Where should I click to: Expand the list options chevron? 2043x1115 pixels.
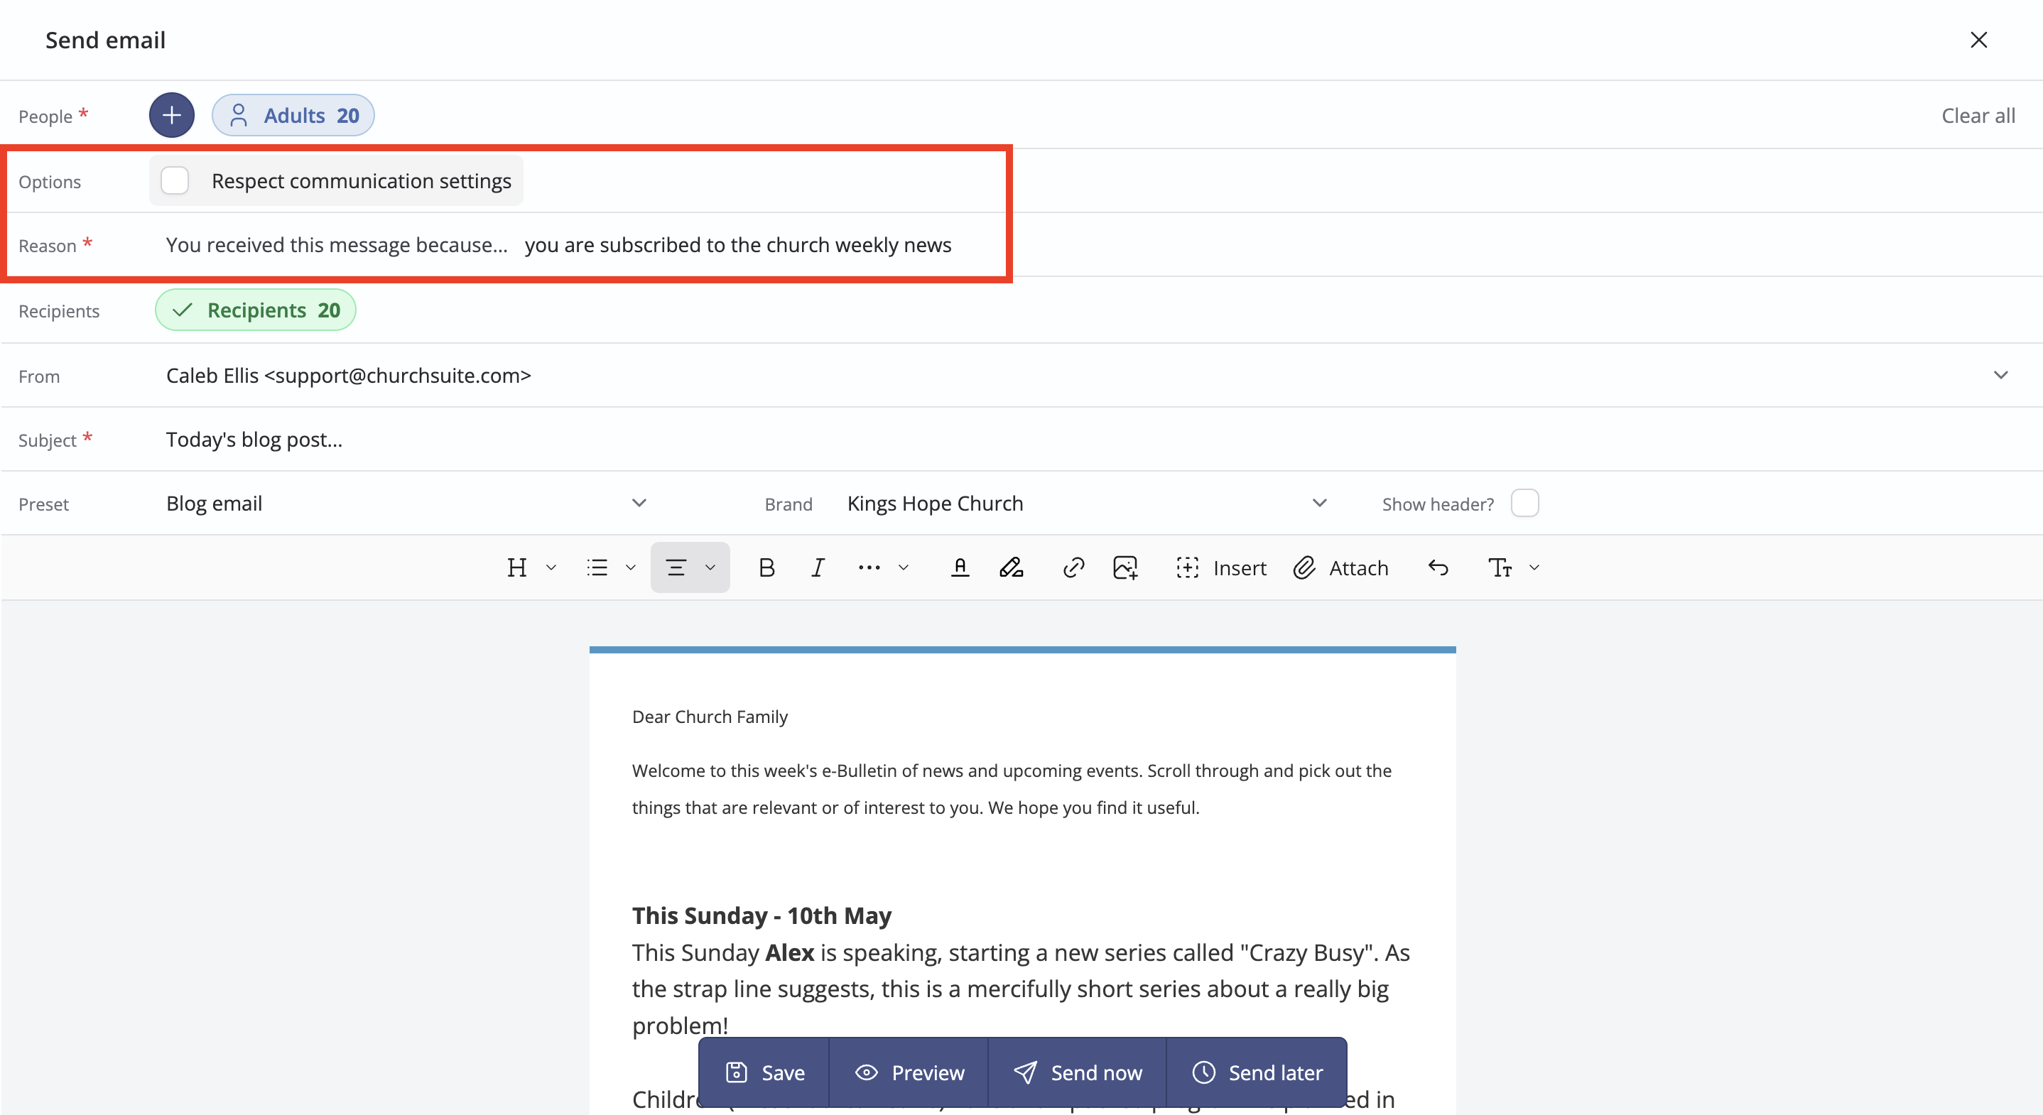tap(631, 568)
